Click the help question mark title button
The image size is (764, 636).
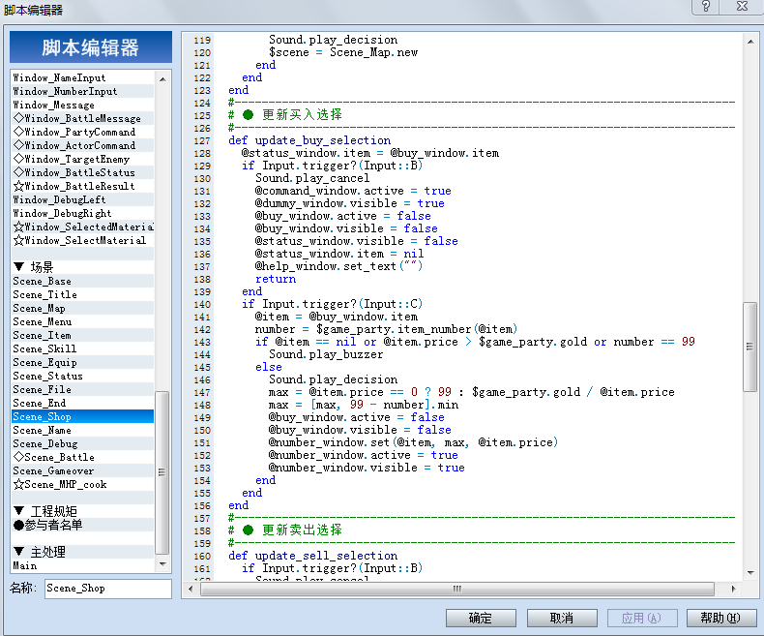click(x=706, y=7)
